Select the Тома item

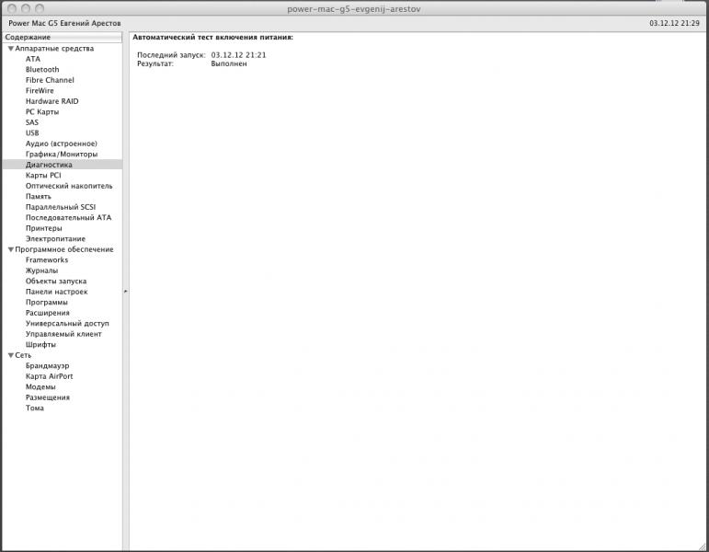click(35, 408)
